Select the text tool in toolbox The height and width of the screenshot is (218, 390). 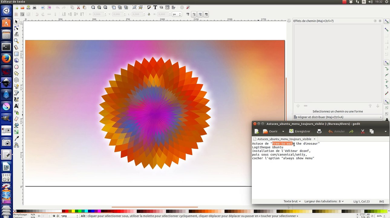[16, 106]
